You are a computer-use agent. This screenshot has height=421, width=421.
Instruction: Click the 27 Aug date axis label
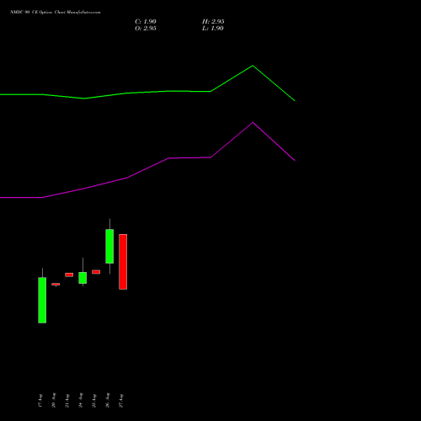click(x=121, y=401)
